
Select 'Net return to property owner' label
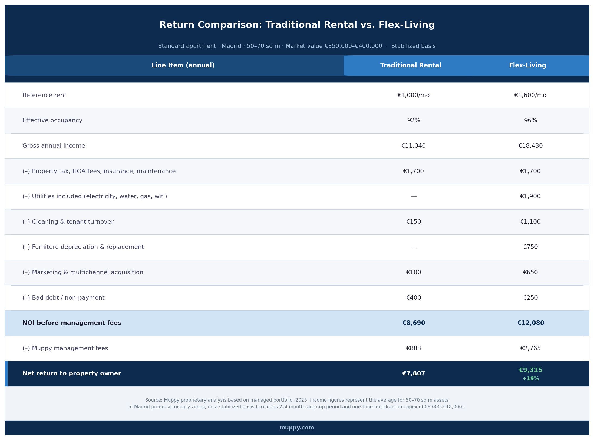(x=72, y=374)
